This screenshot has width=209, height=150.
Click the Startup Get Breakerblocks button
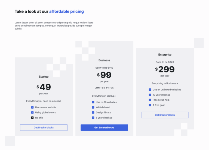point(44,127)
